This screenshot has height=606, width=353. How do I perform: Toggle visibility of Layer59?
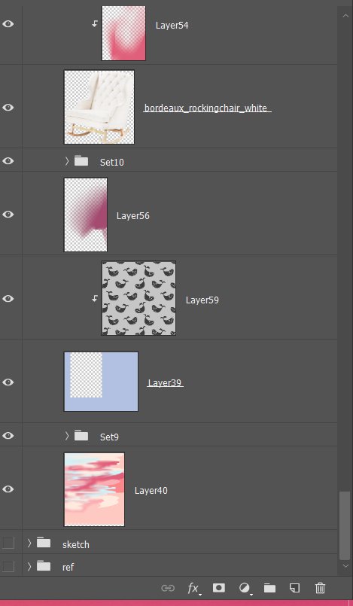(8, 298)
